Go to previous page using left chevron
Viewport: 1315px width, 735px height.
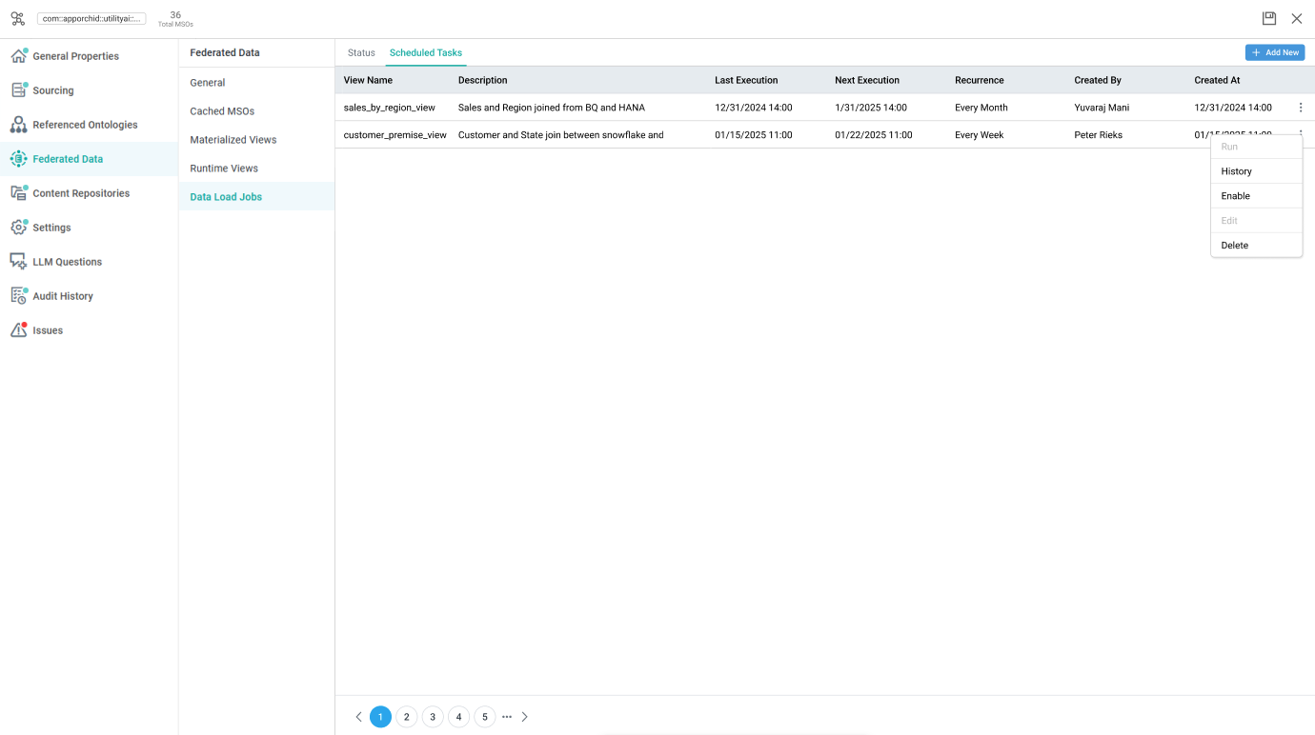pos(358,717)
